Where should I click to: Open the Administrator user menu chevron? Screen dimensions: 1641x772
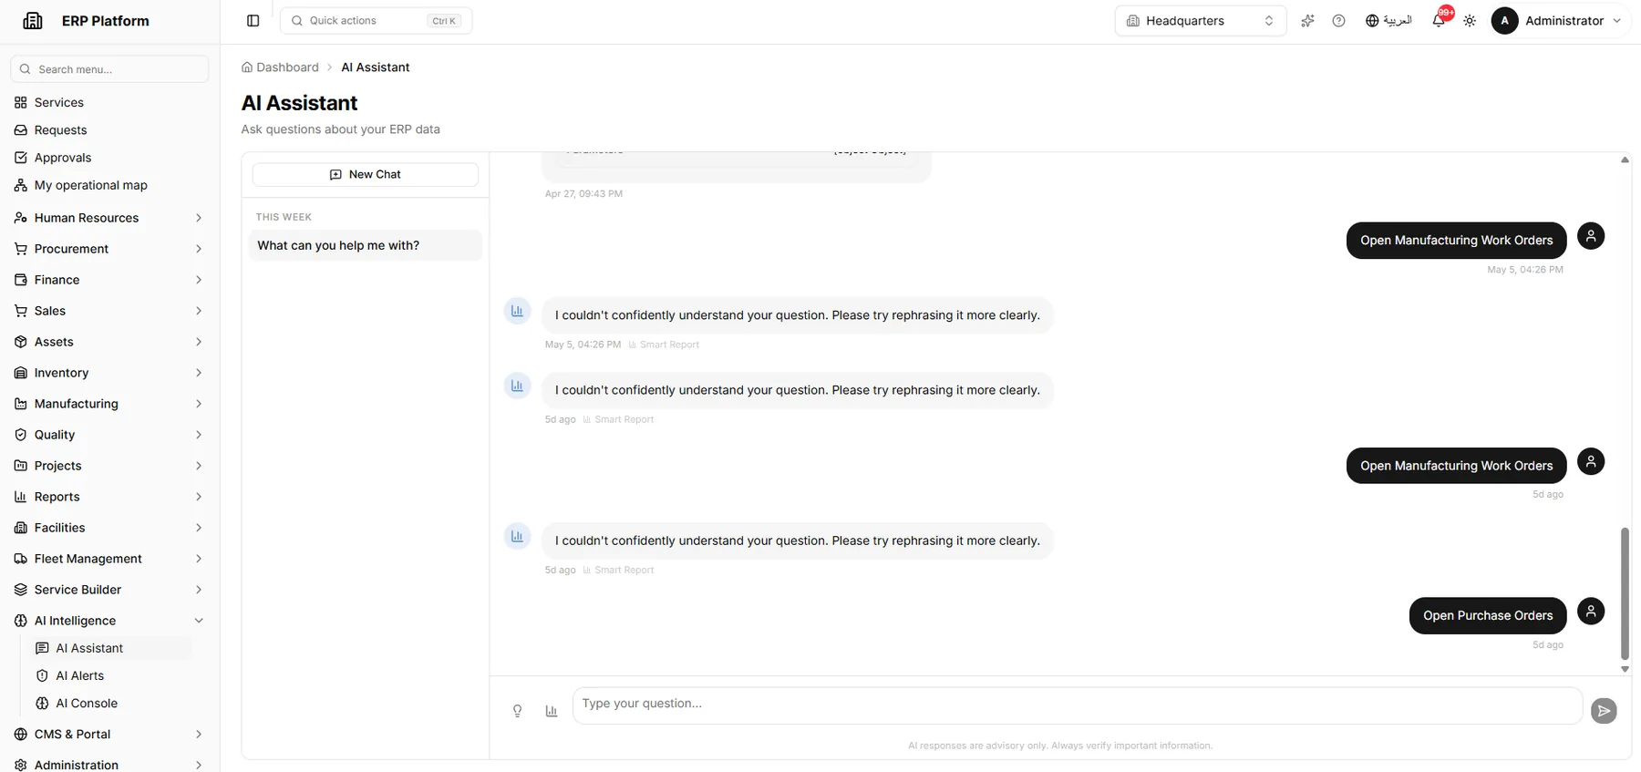pos(1617,21)
